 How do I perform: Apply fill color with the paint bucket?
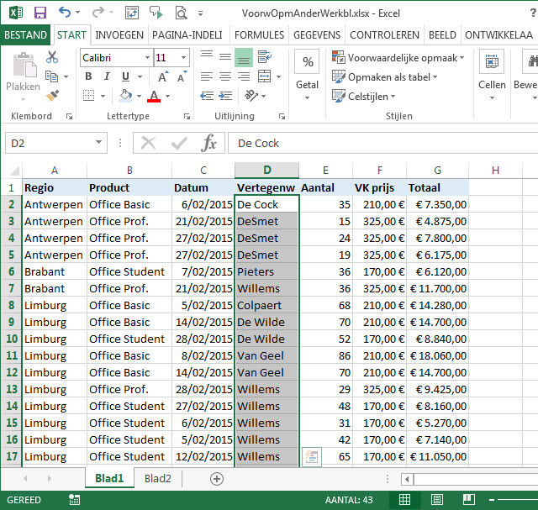tap(125, 95)
